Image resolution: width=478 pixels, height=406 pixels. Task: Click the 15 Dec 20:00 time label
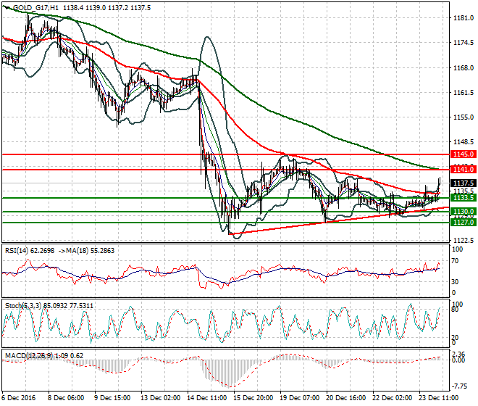[x=253, y=398]
